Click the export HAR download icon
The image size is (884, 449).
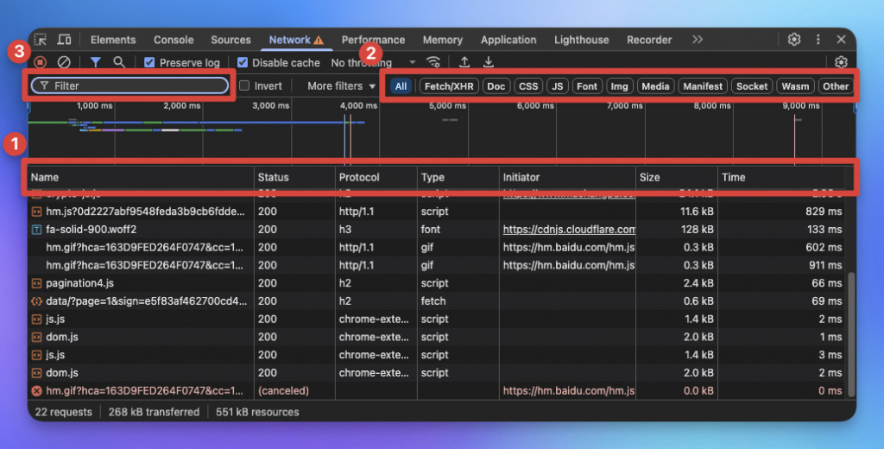tap(489, 62)
